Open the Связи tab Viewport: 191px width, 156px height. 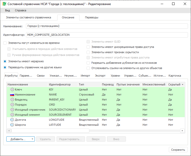tap(41, 76)
